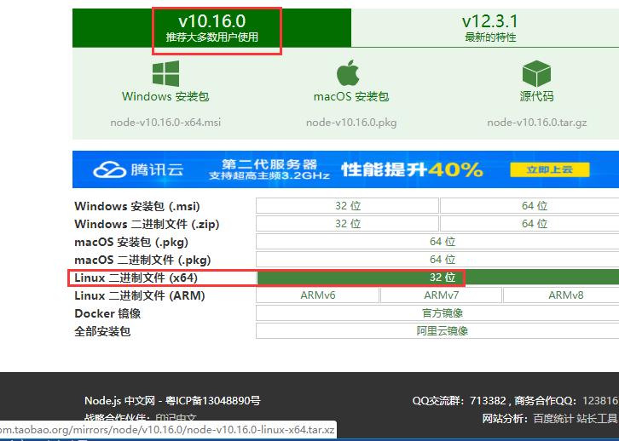Screen dimensions: 619x441
Task: Open the macOS 安装包 download link
Action: coord(351,96)
